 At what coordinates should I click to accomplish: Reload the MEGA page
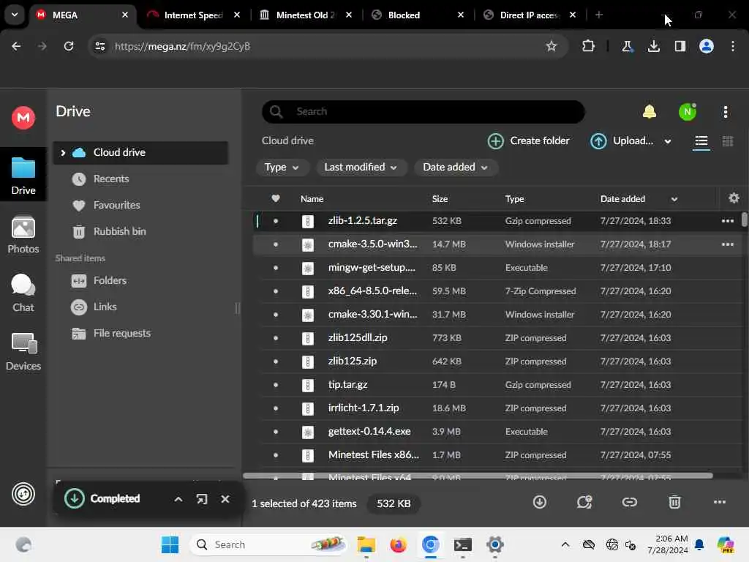click(x=69, y=46)
